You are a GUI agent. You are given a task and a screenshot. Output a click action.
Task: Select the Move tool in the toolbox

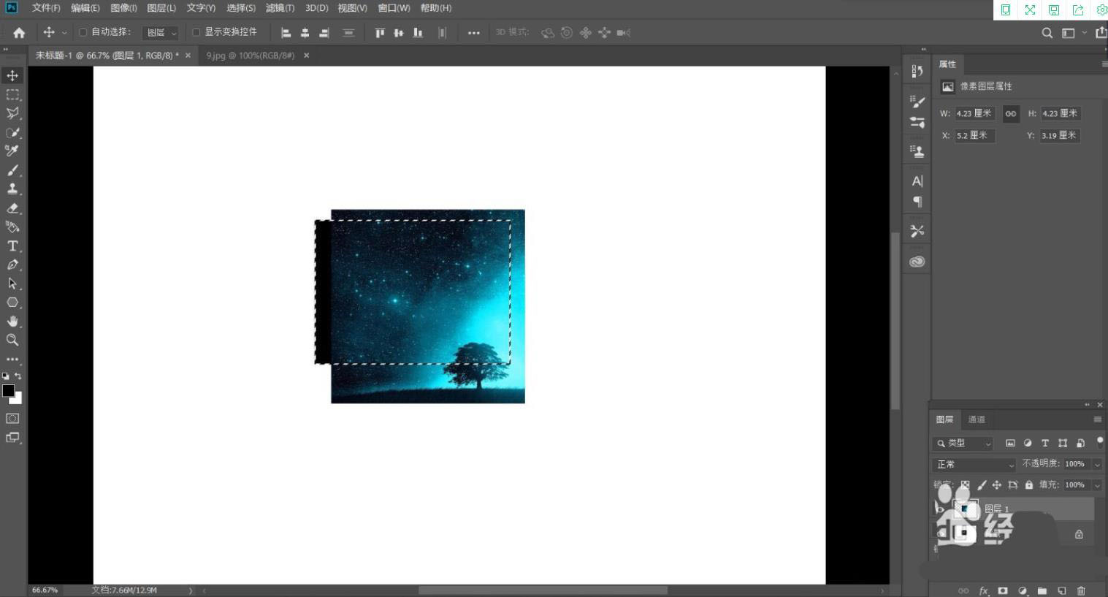[x=12, y=75]
